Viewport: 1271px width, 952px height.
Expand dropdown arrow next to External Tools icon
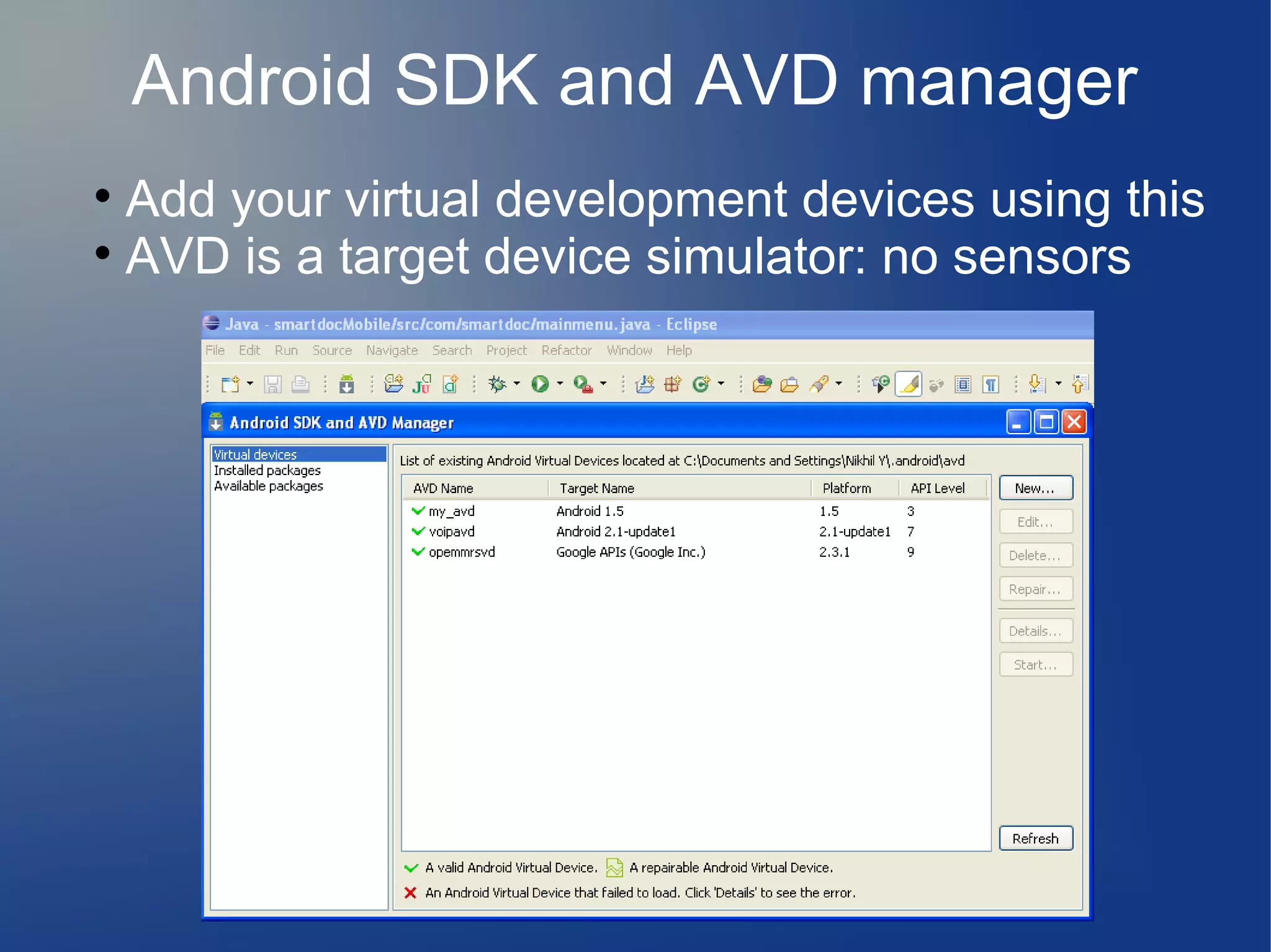click(x=603, y=384)
